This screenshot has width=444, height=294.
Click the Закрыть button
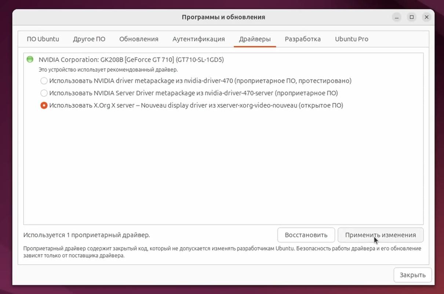click(412, 275)
